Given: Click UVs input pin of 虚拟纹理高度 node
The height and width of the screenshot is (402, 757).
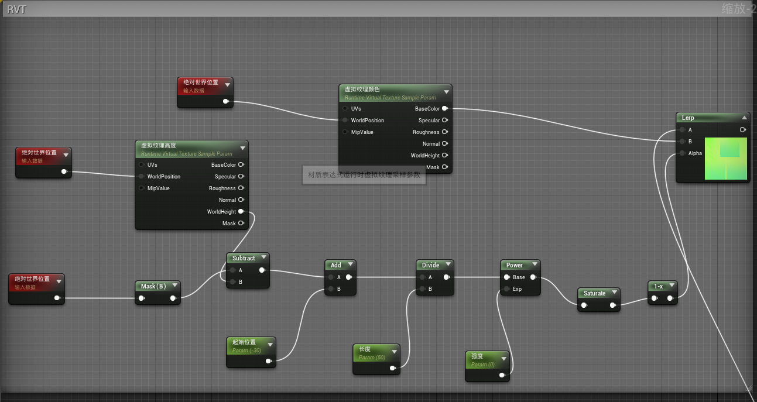Looking at the screenshot, I should click(142, 164).
